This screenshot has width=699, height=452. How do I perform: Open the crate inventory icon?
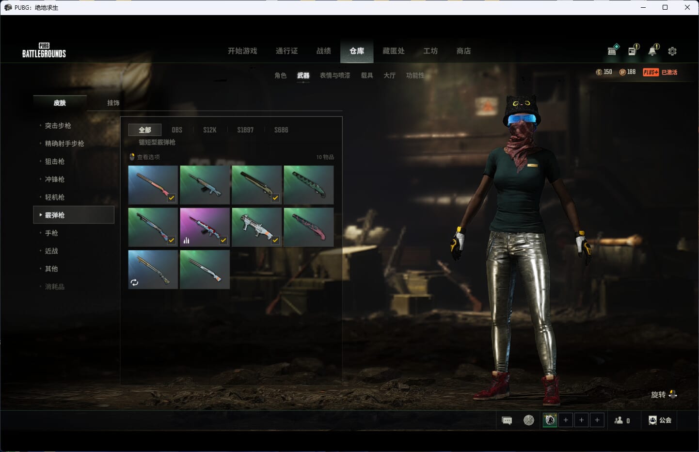[613, 50]
